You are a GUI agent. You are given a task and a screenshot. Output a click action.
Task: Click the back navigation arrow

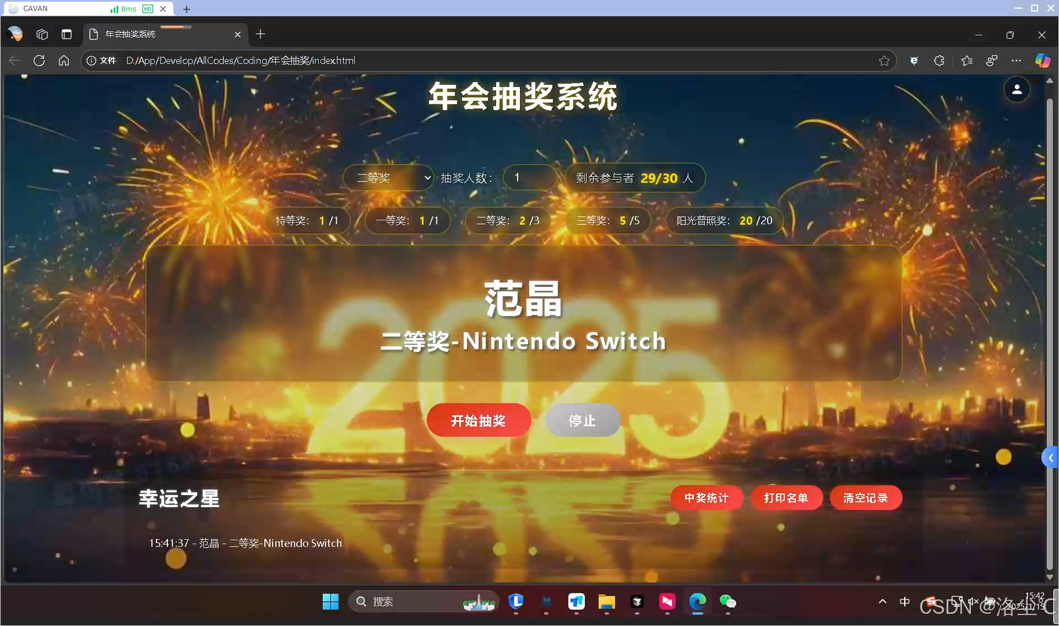point(14,60)
